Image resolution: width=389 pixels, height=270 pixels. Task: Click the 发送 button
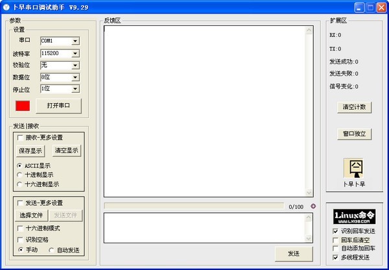pos(294,254)
